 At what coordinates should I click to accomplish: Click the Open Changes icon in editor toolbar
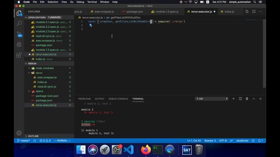(247, 12)
